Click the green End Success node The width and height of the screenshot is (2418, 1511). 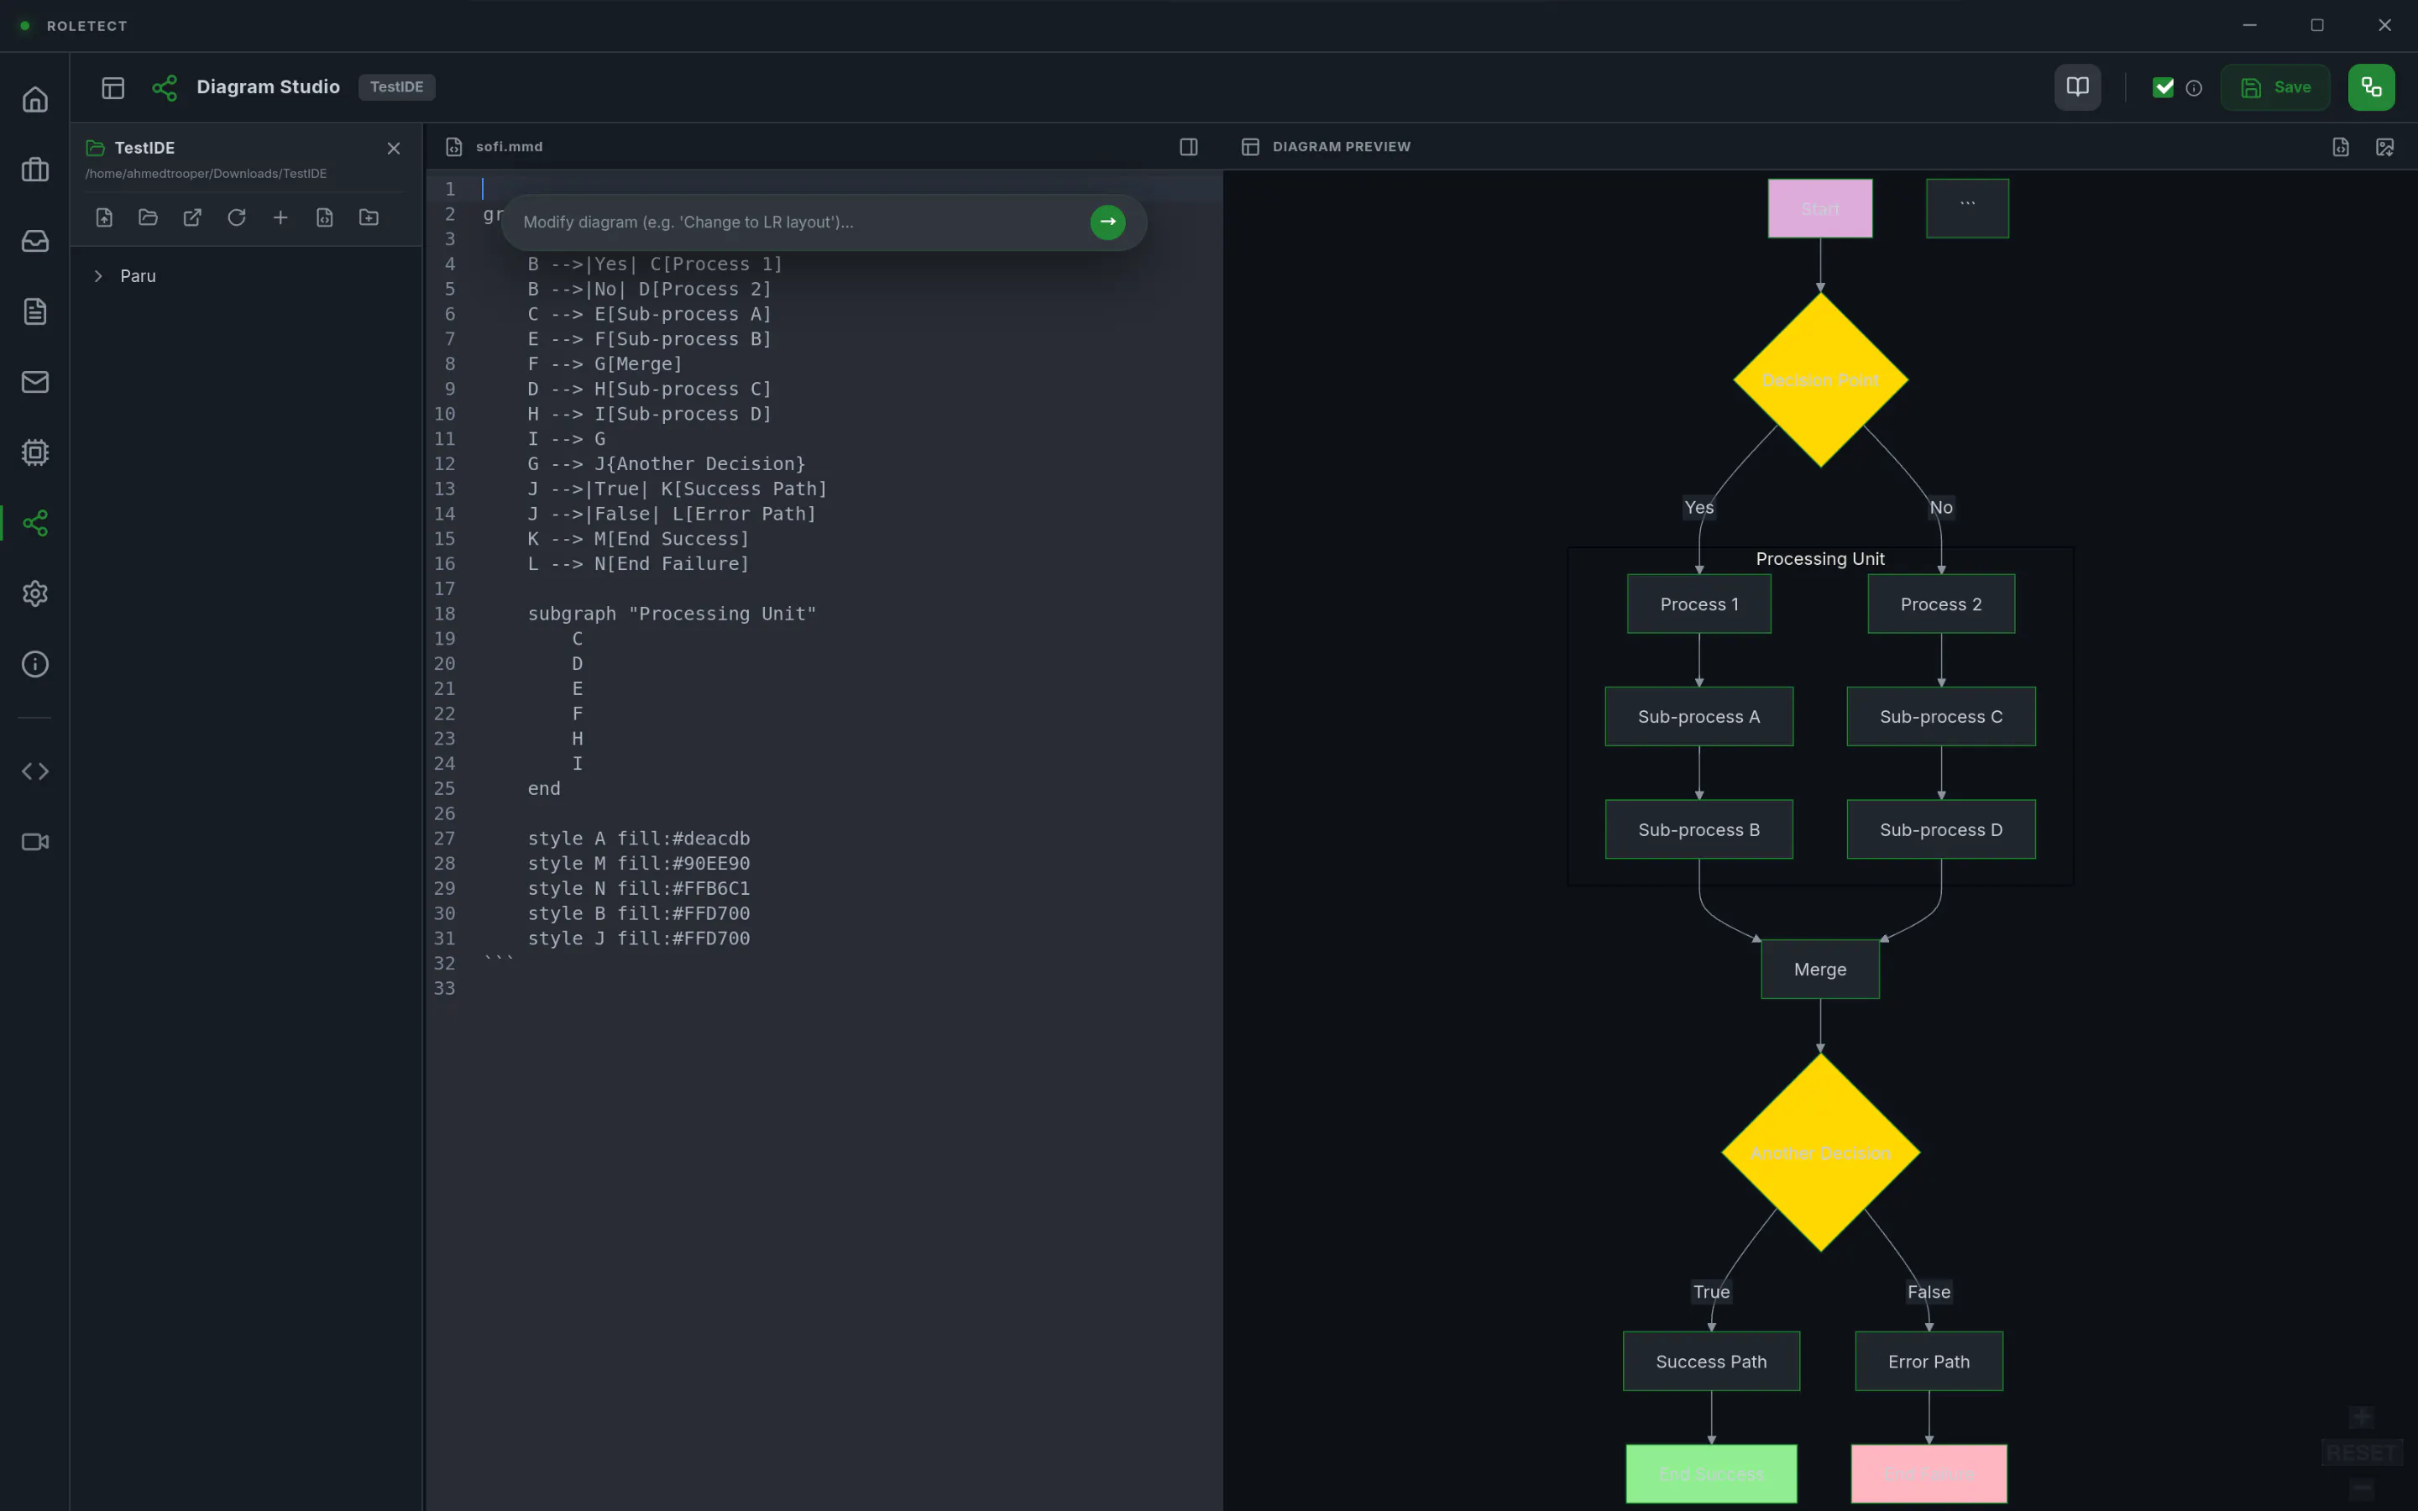(1710, 1474)
